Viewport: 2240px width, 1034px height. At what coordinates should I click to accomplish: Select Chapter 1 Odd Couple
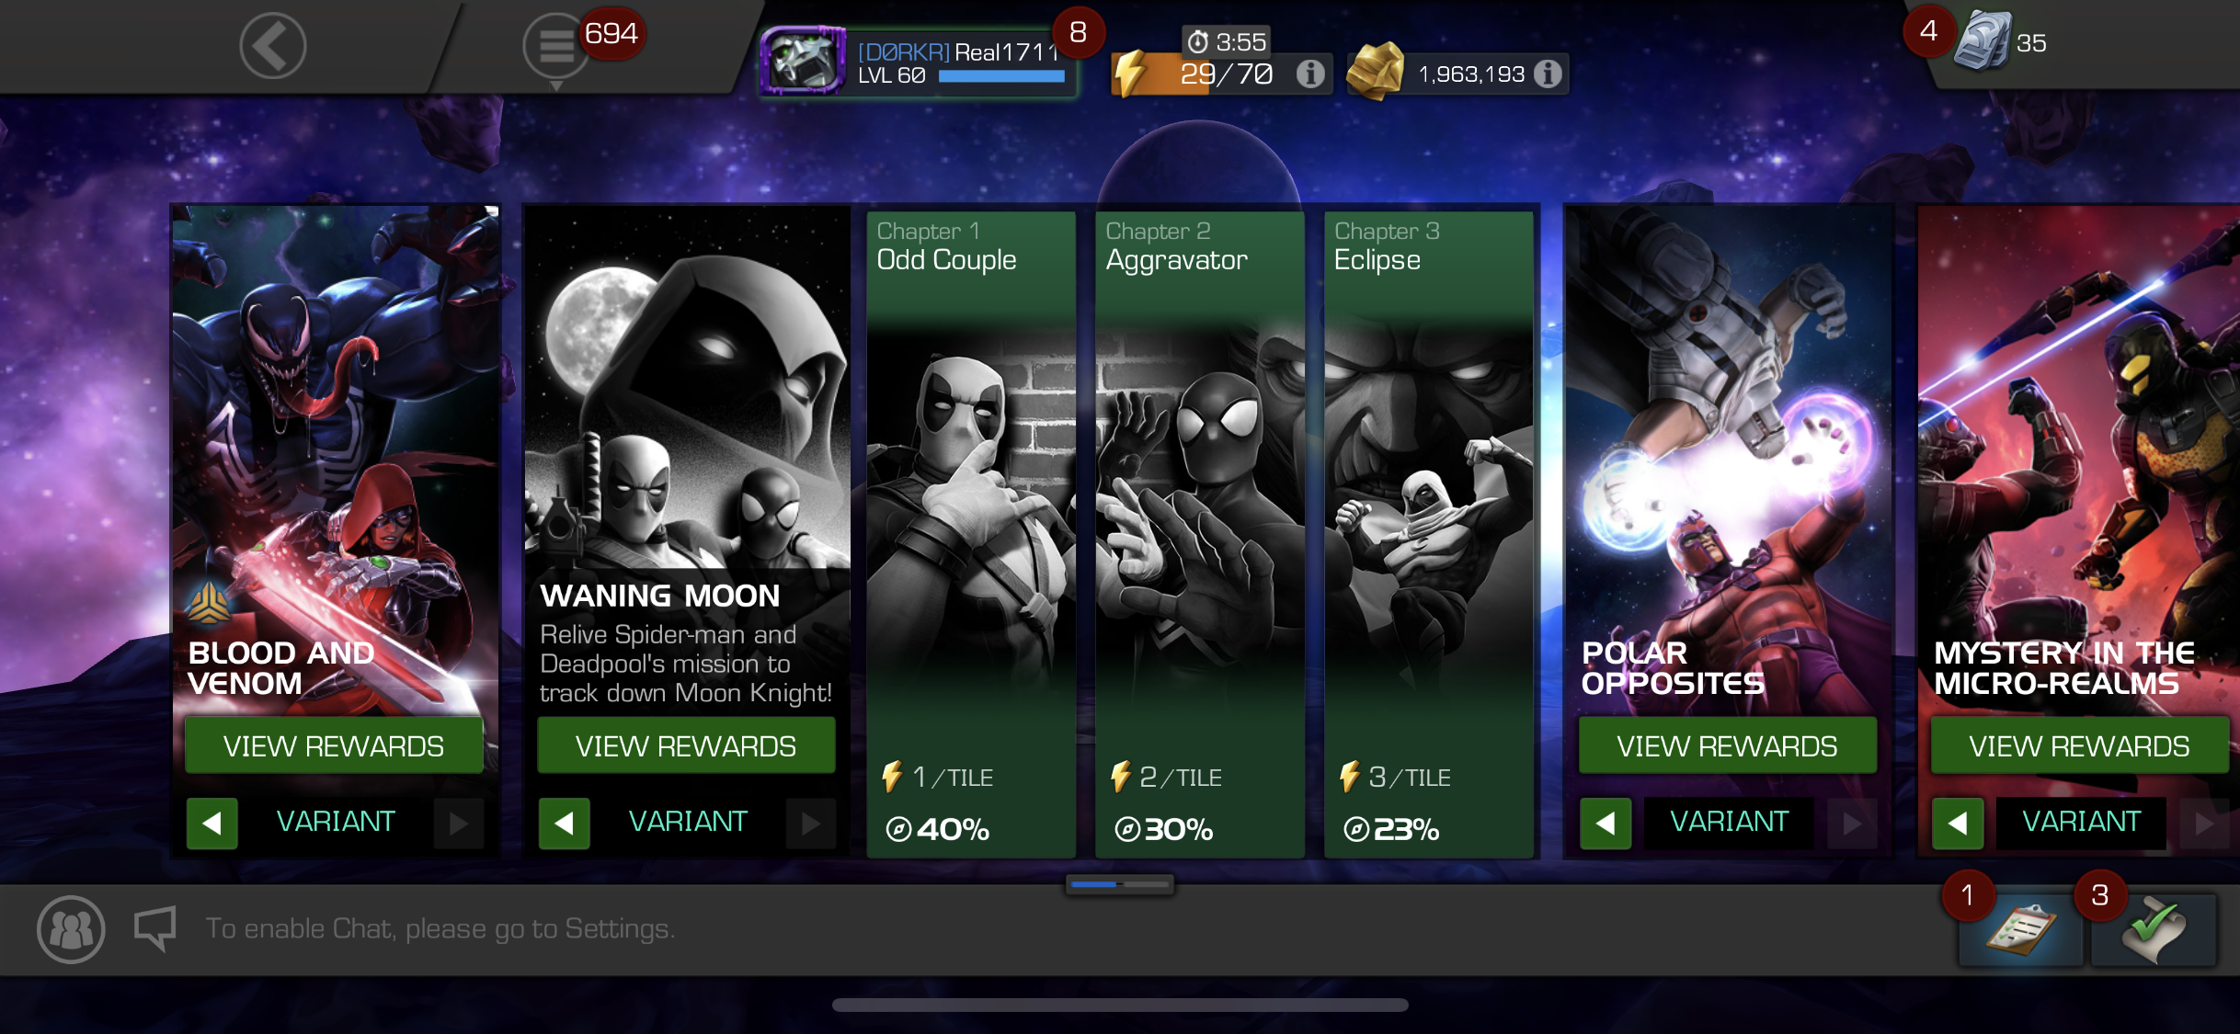click(971, 534)
